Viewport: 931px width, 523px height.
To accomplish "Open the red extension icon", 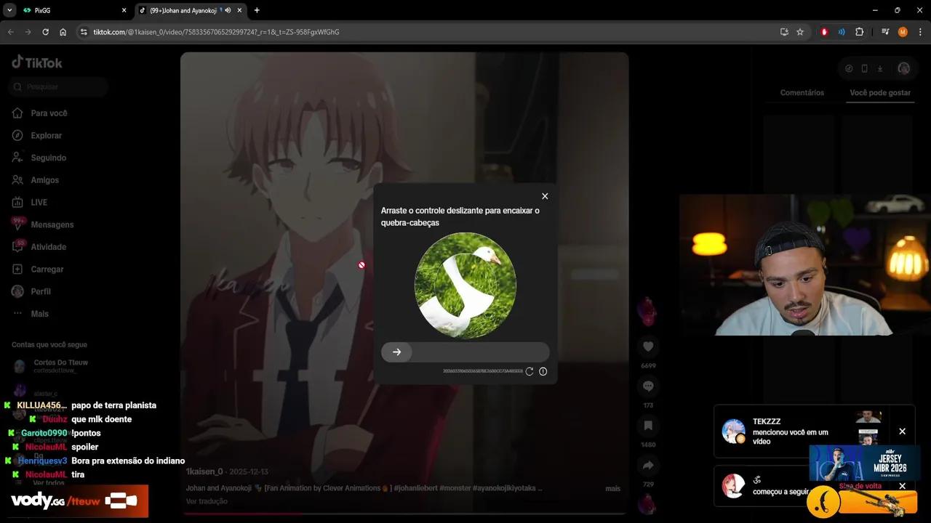I will point(824,32).
